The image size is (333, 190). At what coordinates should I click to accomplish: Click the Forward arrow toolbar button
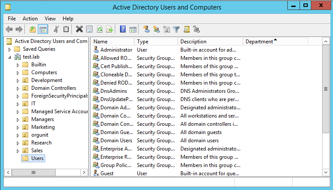tap(19, 29)
